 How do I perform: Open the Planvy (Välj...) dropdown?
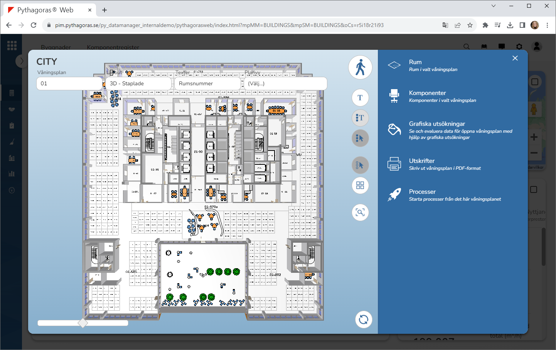pyautogui.click(x=285, y=83)
